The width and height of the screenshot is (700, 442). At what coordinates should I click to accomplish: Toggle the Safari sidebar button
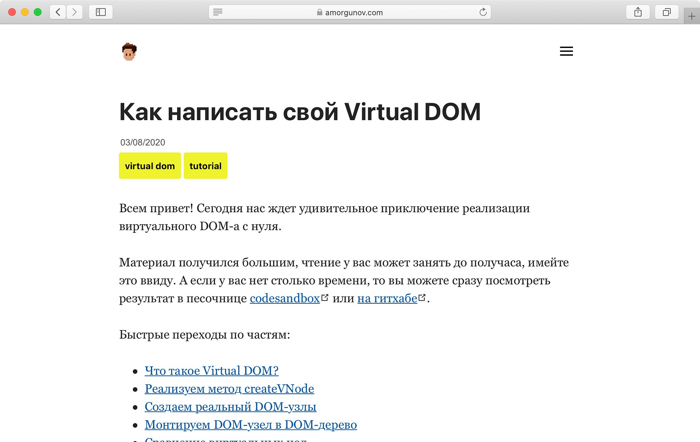click(101, 12)
